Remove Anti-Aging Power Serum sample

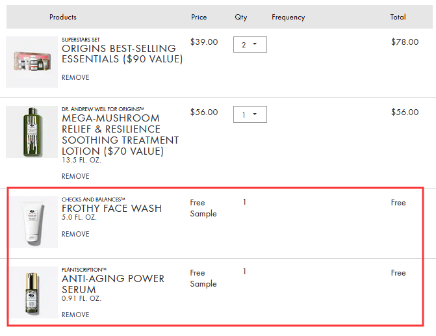click(x=75, y=315)
